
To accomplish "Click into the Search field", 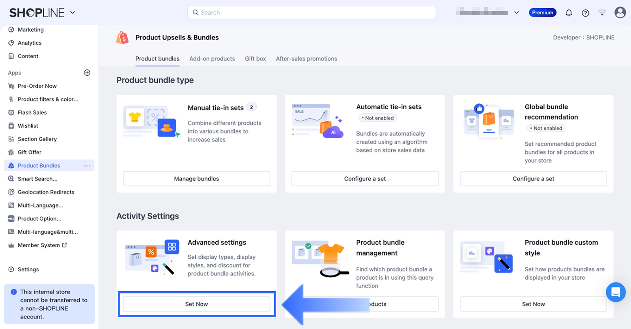I will coord(312,13).
